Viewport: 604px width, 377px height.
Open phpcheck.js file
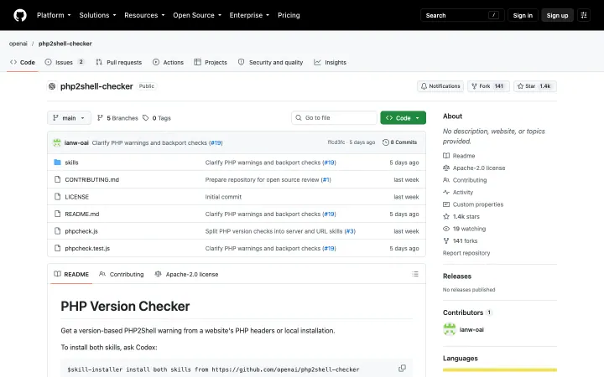[x=81, y=231]
